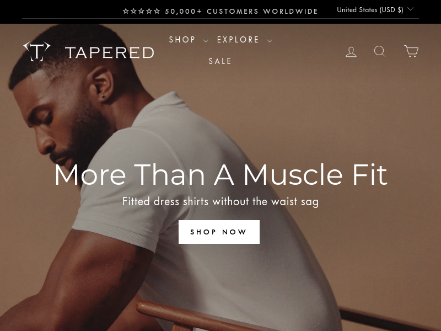Image resolution: width=441 pixels, height=331 pixels.
Task: Click the arrow next to USD $ currency
Action: pyautogui.click(x=410, y=9)
